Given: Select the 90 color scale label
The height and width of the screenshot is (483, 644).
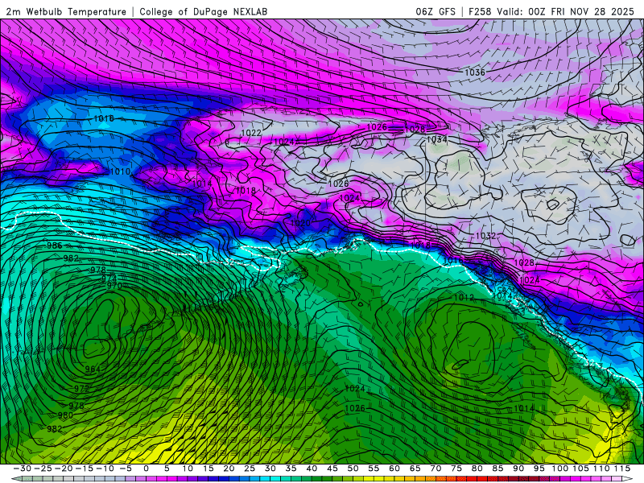Looking at the screenshot, I should 518,469.
